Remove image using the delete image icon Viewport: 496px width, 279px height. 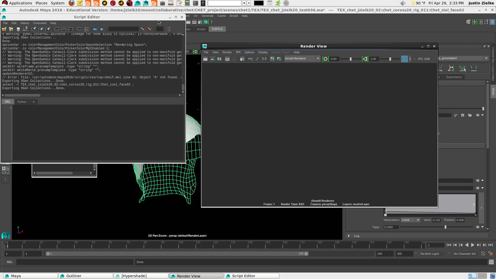279,59
